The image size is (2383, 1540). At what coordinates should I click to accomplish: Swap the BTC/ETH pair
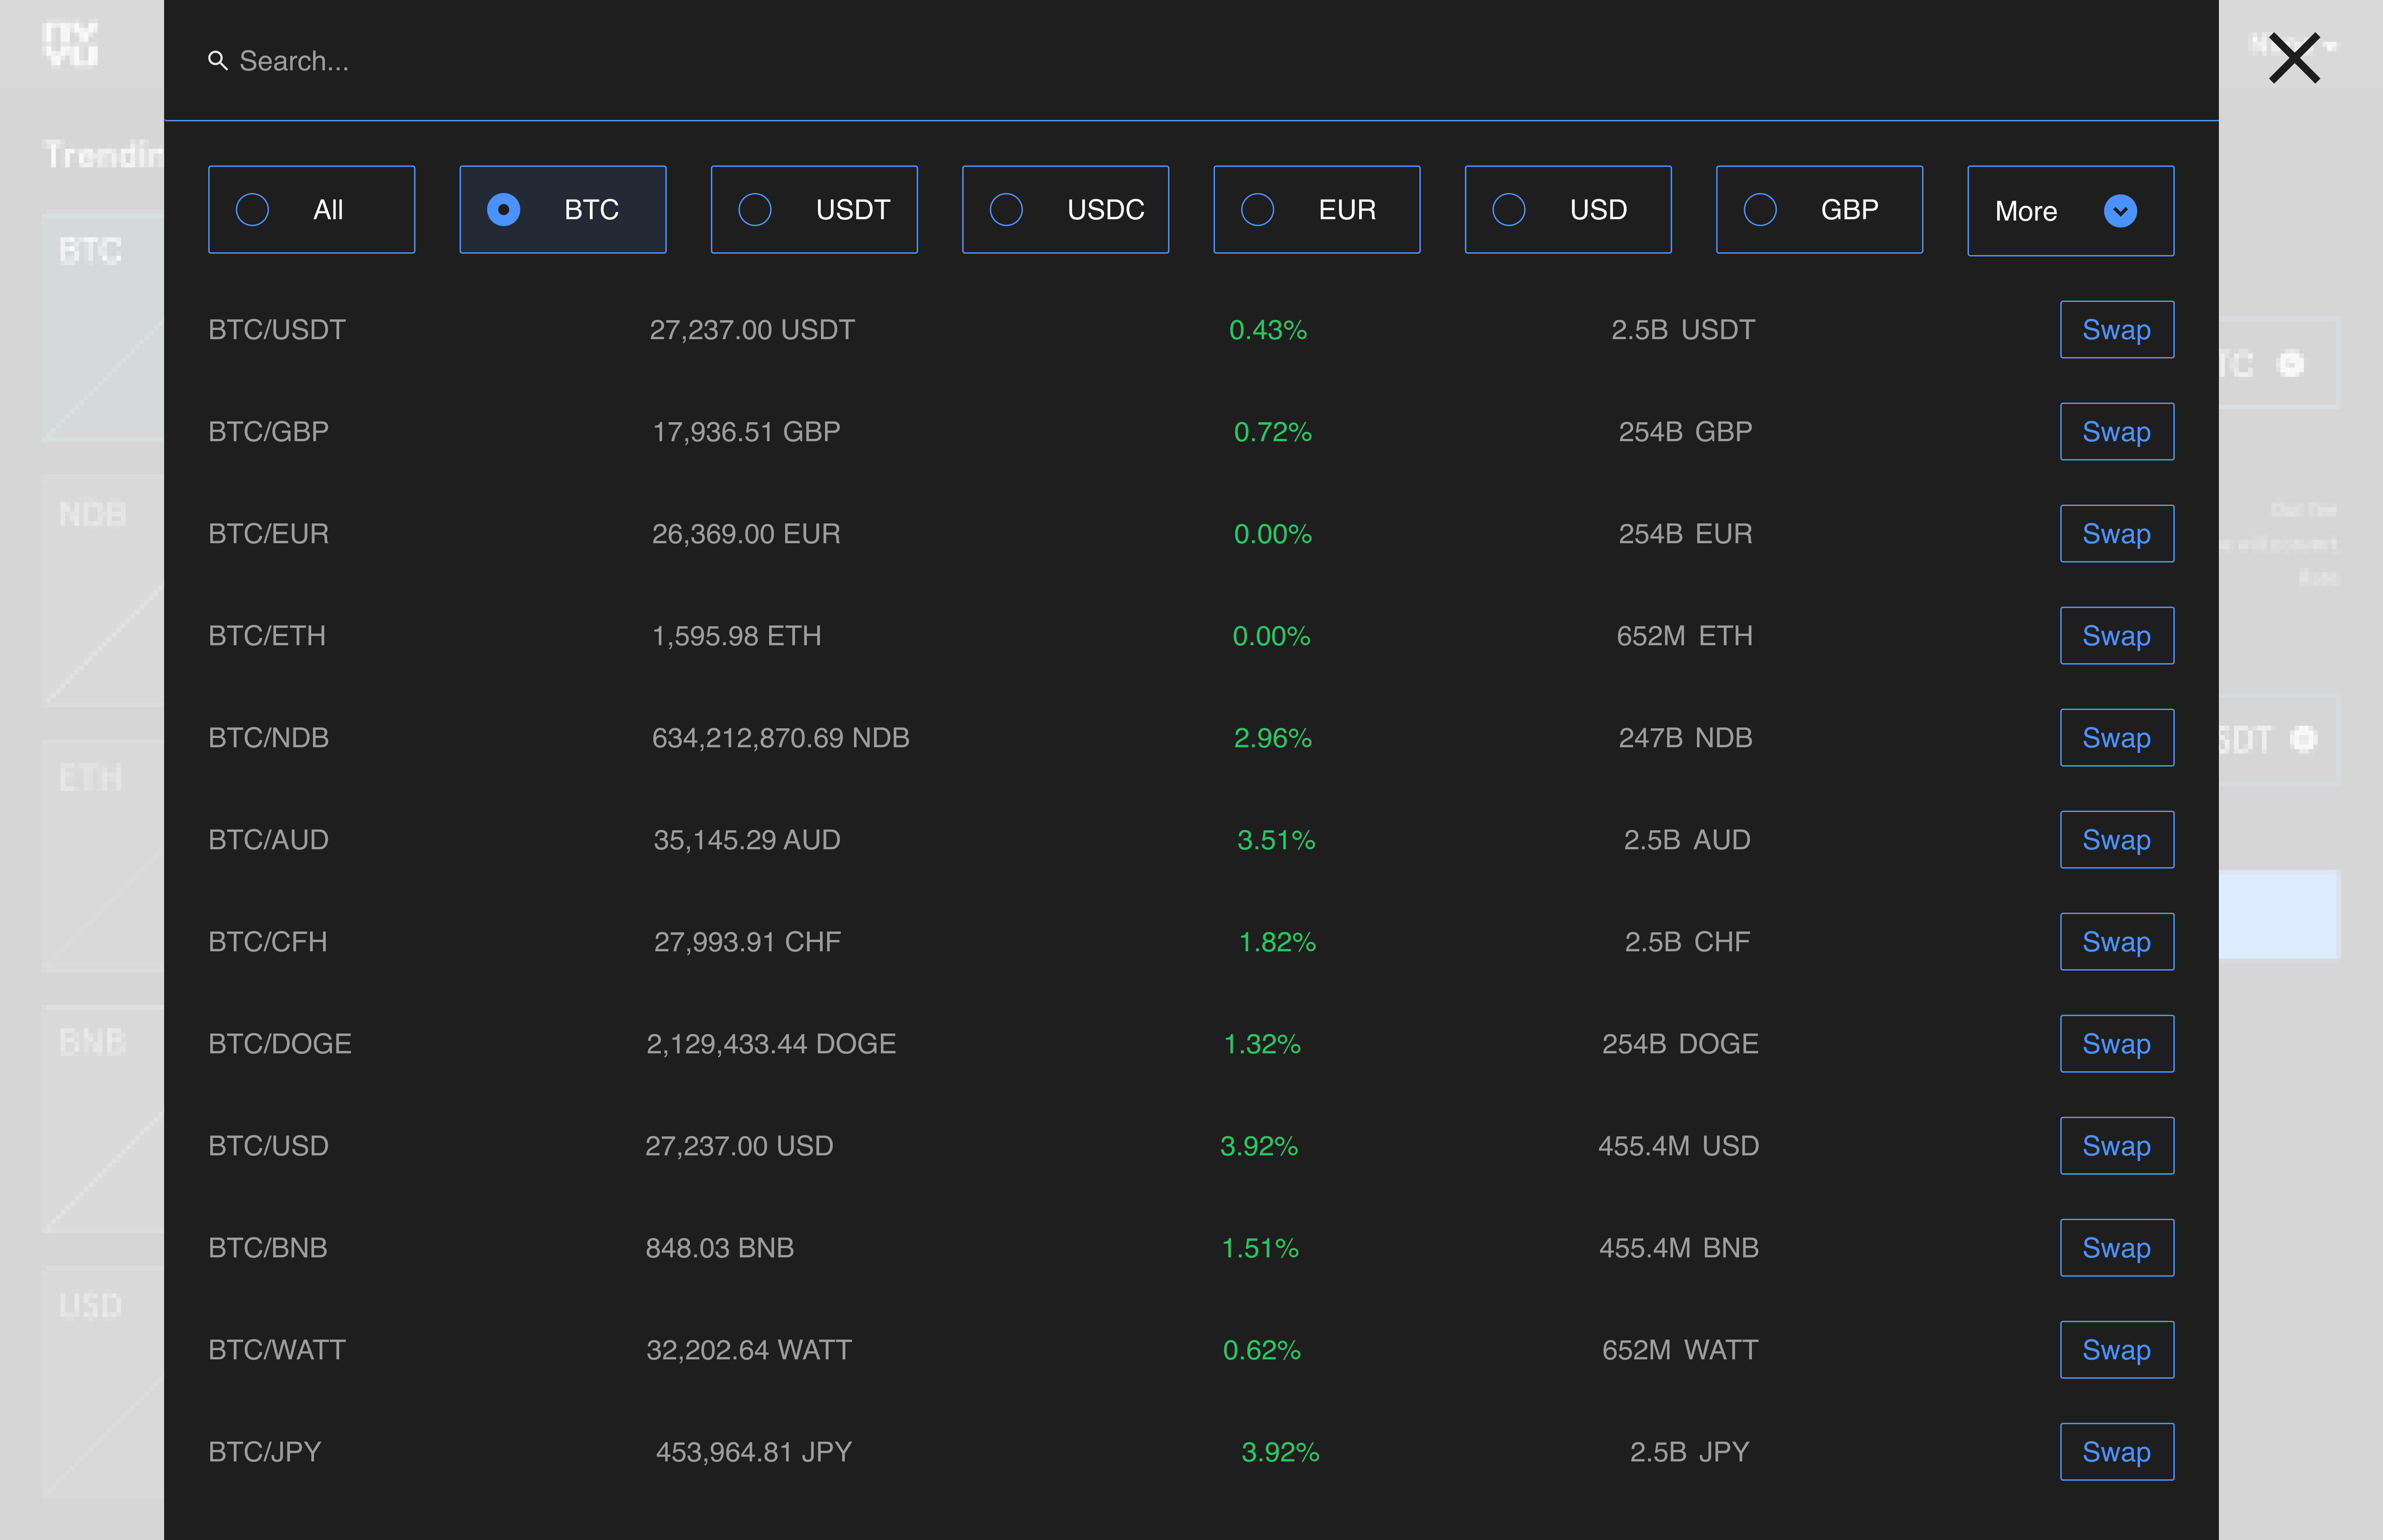point(2116,636)
